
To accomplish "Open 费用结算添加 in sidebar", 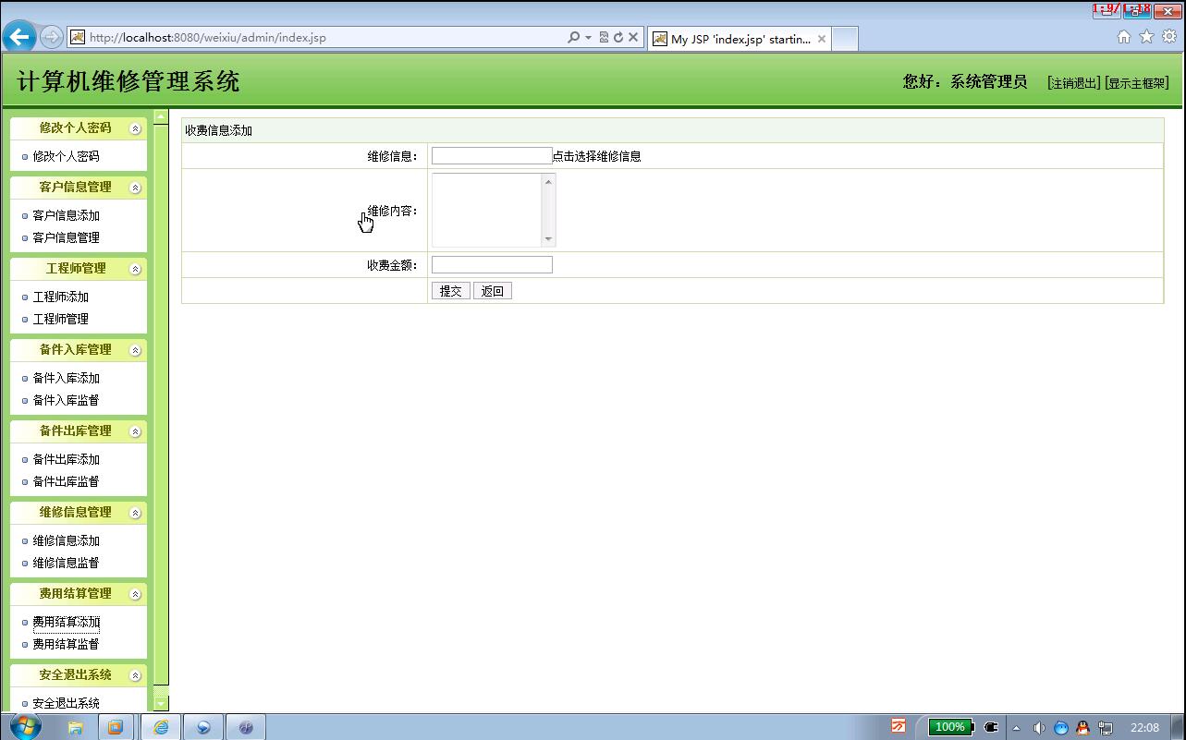I will click(66, 622).
